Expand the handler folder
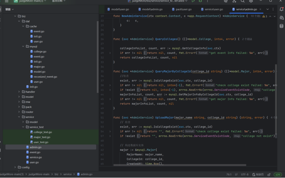285x178 pixels. tap(19, 92)
